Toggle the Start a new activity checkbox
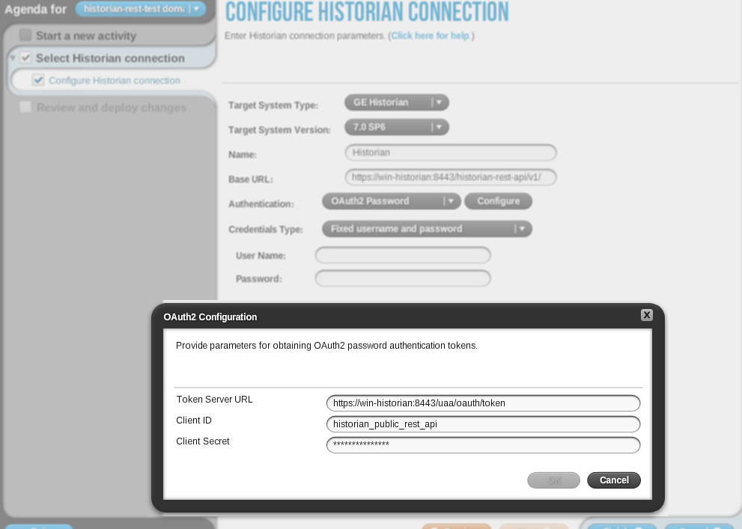This screenshot has width=742, height=529. [25, 35]
